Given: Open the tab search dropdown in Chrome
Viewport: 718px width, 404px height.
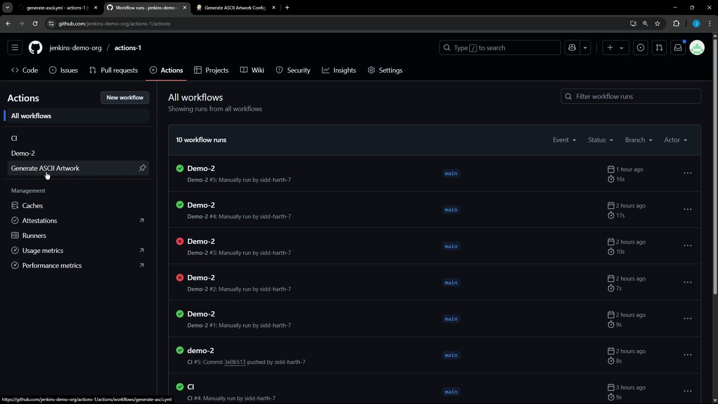Looking at the screenshot, I should (x=7, y=7).
